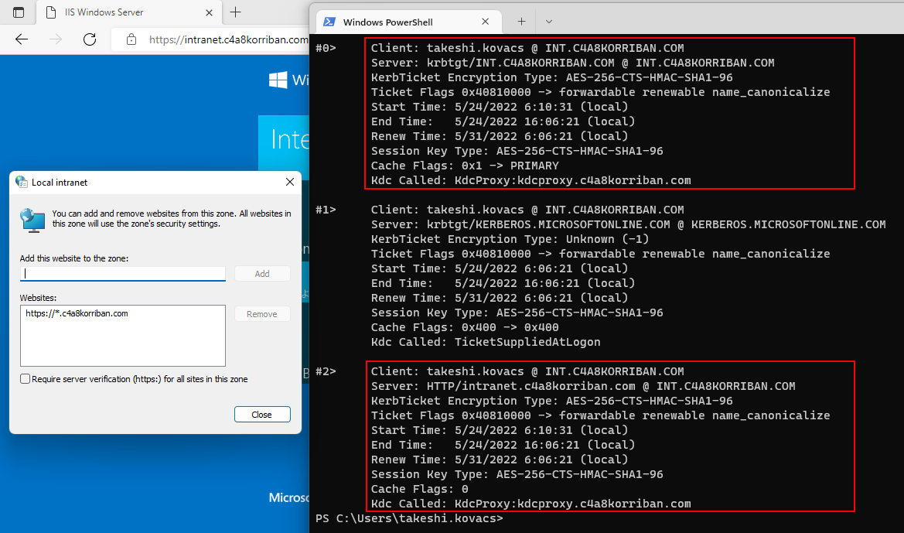Image resolution: width=904 pixels, height=533 pixels.
Task: Click ticket #1 index label
Action: tap(326, 210)
